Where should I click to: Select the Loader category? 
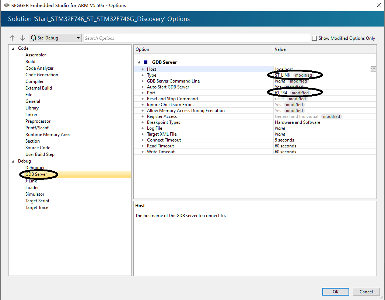point(32,188)
